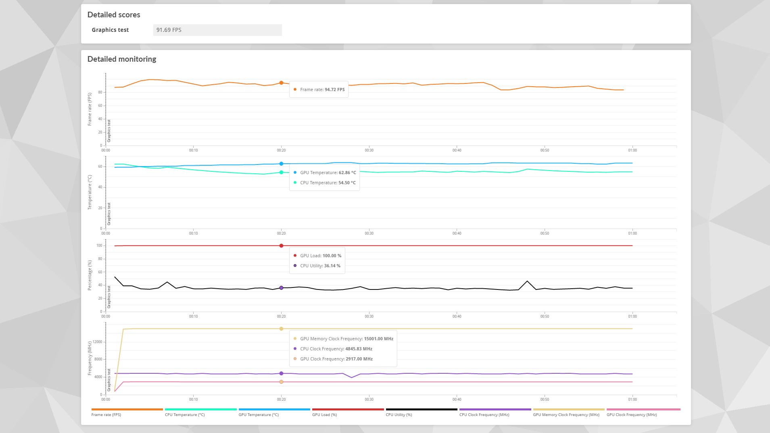Select the blue GPU Temperature data point marker
770x433 pixels.
[x=281, y=164]
